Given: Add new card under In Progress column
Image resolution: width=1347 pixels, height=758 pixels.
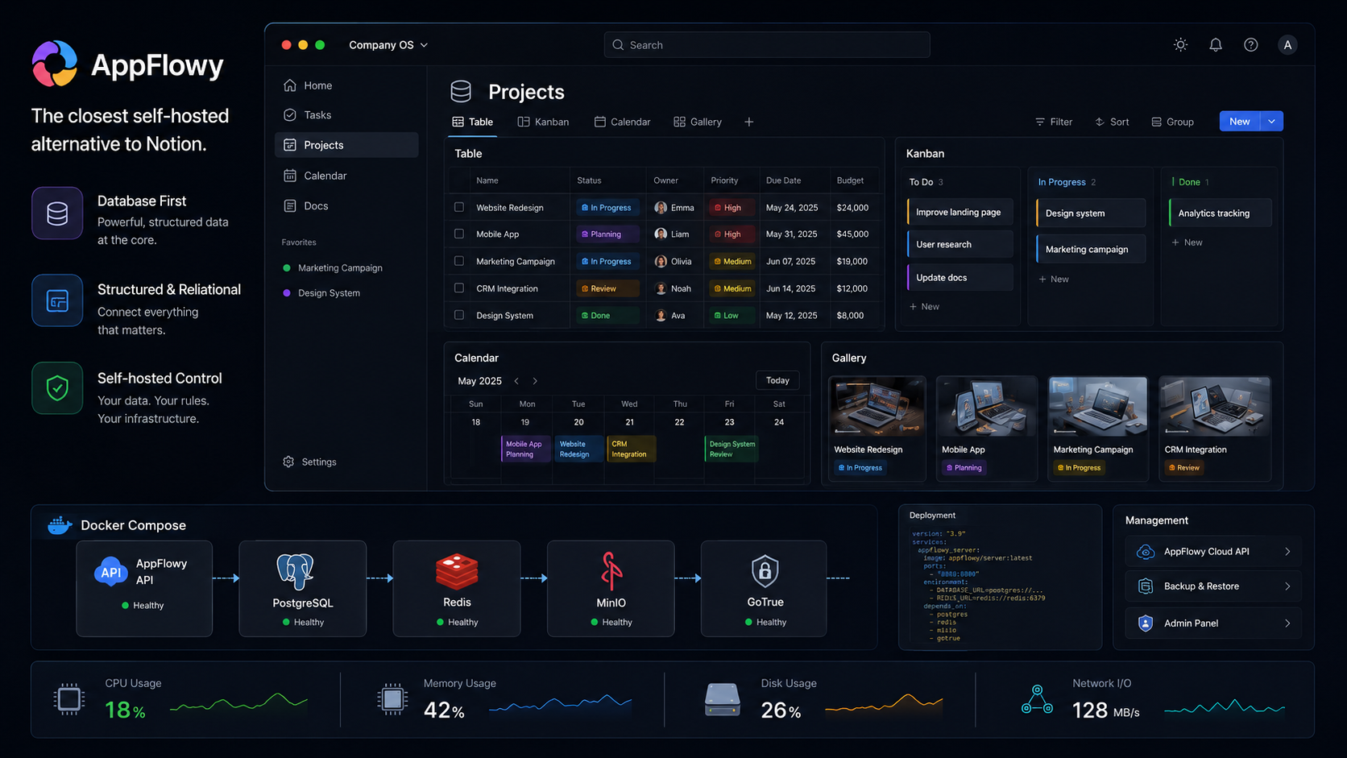Looking at the screenshot, I should pyautogui.click(x=1054, y=279).
